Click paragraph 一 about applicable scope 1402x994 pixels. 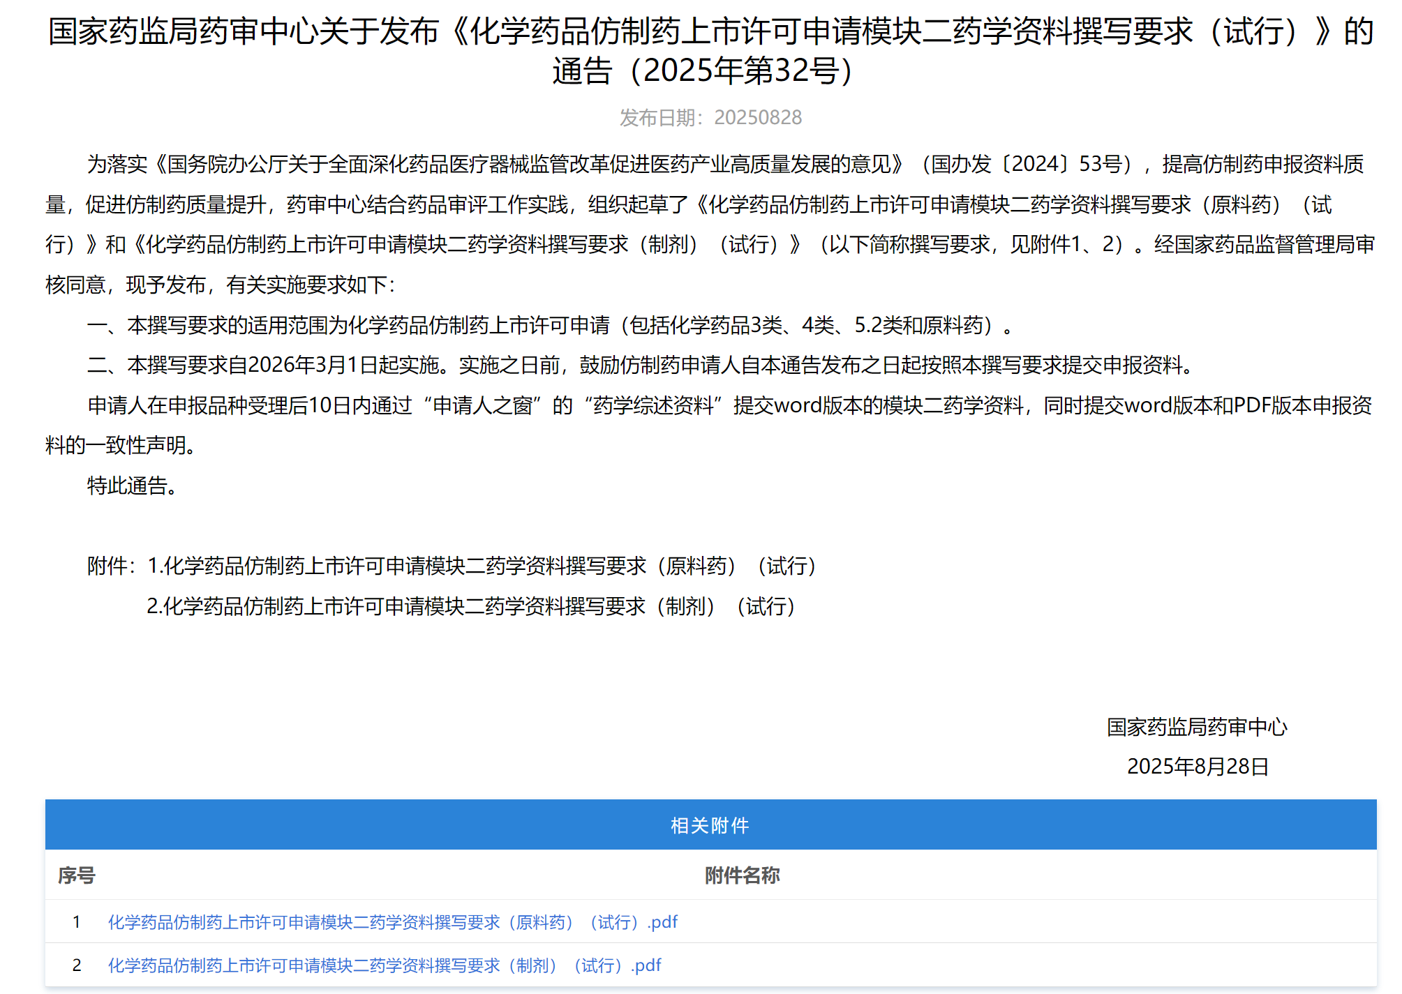pyautogui.click(x=551, y=325)
